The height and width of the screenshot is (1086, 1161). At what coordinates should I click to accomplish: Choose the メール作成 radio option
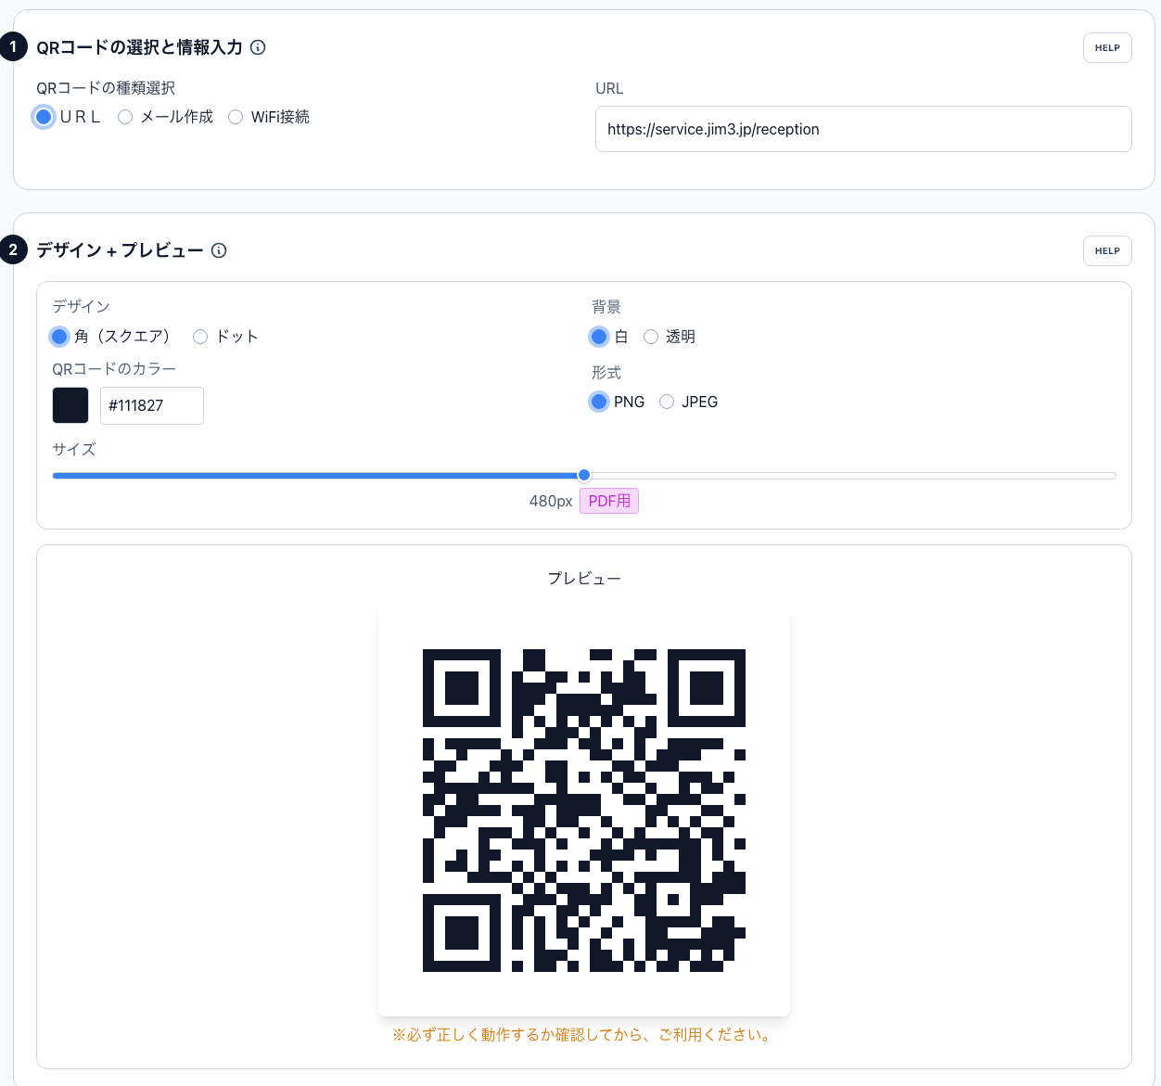click(x=125, y=117)
